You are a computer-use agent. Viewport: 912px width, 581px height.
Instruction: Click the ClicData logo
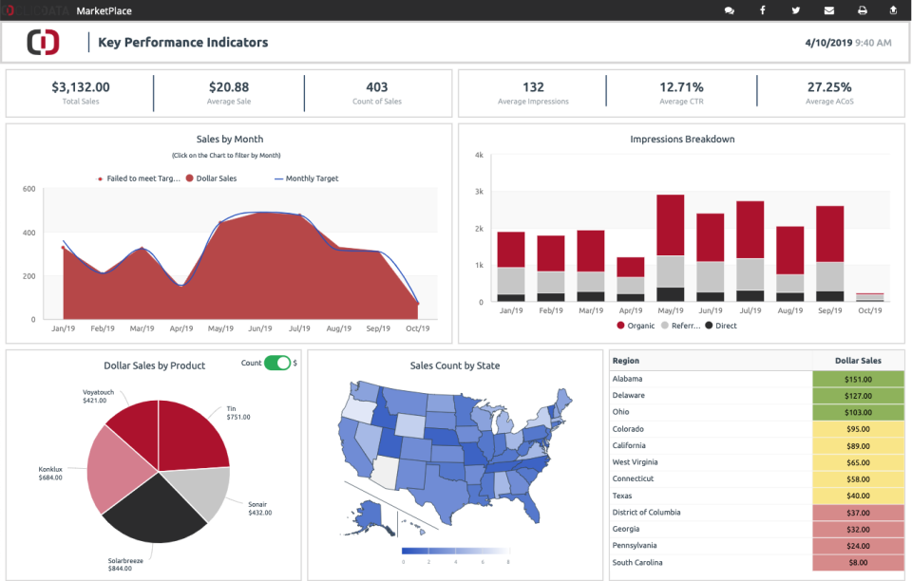click(x=43, y=43)
